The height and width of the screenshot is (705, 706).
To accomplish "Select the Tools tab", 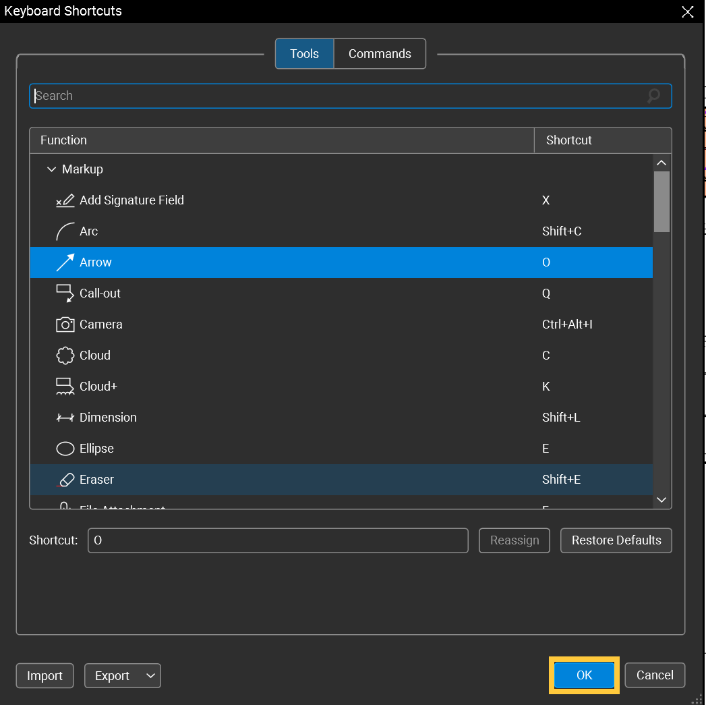I will coord(304,53).
